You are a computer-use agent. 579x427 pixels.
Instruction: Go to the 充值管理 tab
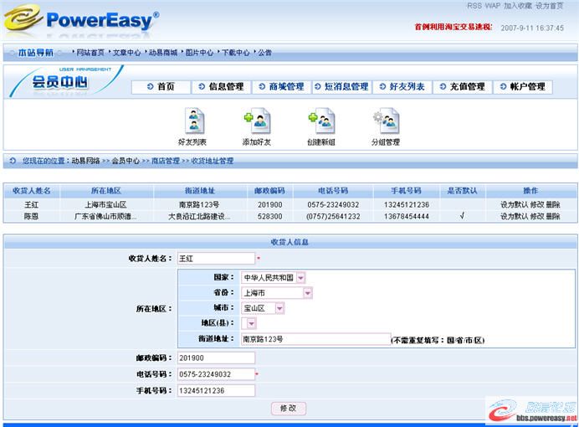(x=461, y=87)
